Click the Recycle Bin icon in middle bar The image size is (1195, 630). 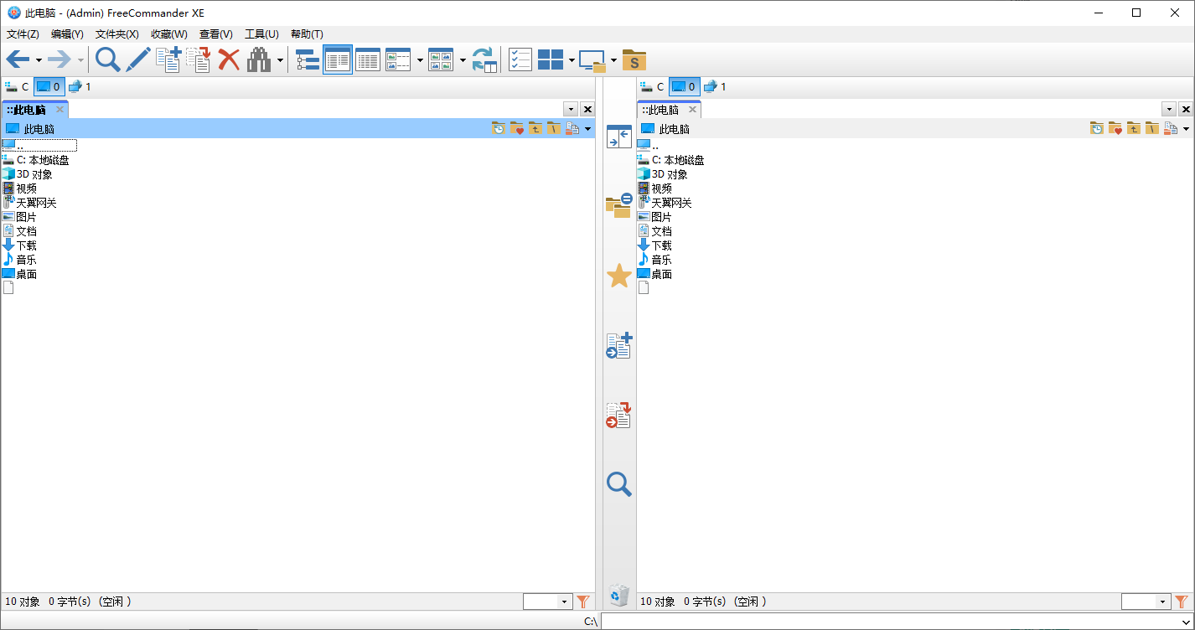point(618,595)
